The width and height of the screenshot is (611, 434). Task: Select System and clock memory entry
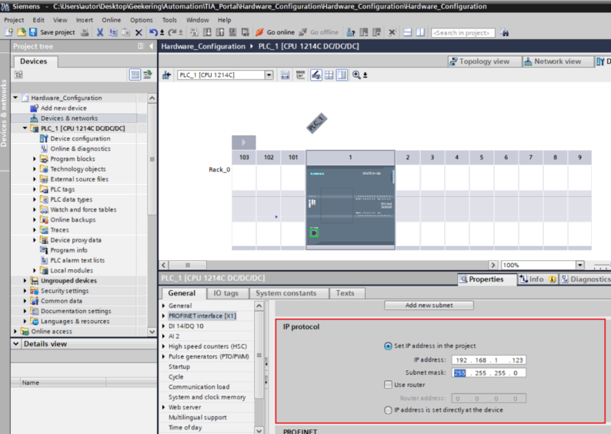click(x=207, y=397)
